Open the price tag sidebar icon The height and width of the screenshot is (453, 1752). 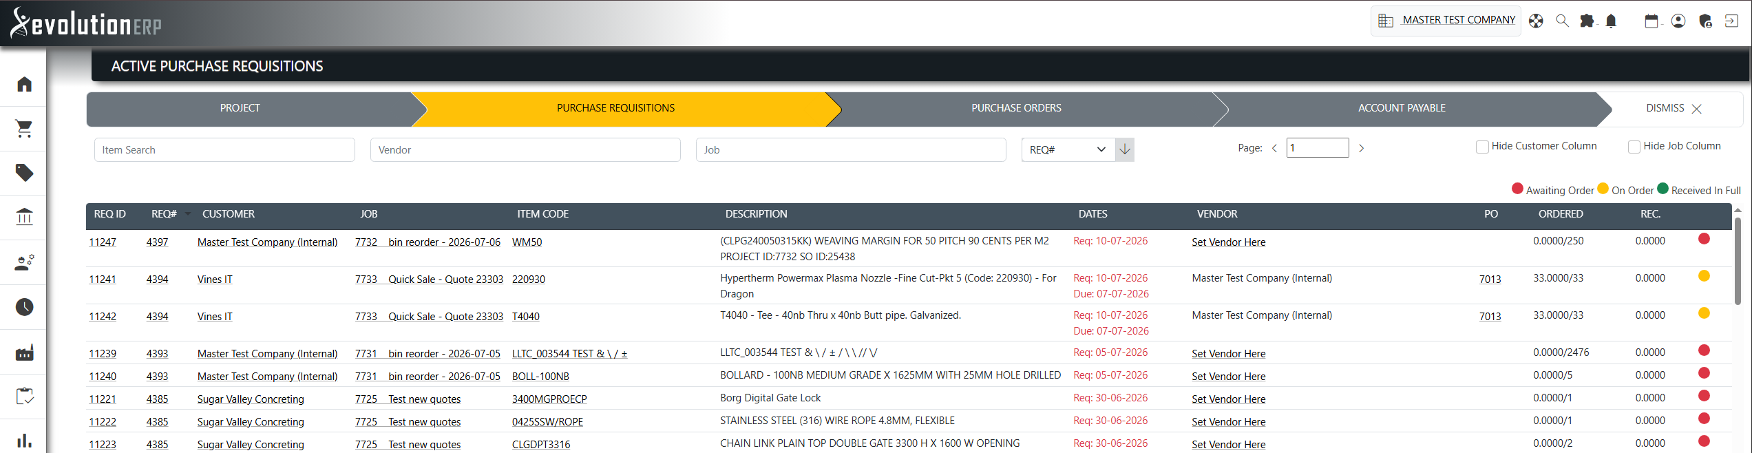pos(24,173)
